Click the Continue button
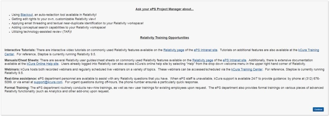The width and height of the screenshot is (330, 116). 318,110
